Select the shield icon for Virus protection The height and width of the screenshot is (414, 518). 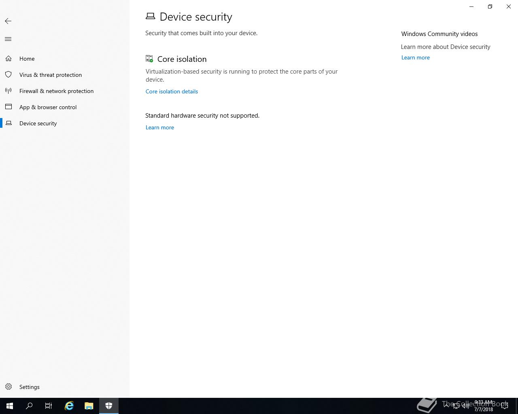click(8, 75)
